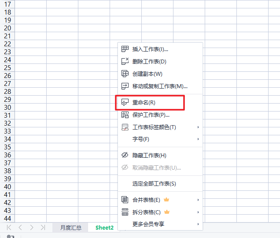Click the Protect Worksheet lock icon
280x238 pixels.
click(x=125, y=115)
